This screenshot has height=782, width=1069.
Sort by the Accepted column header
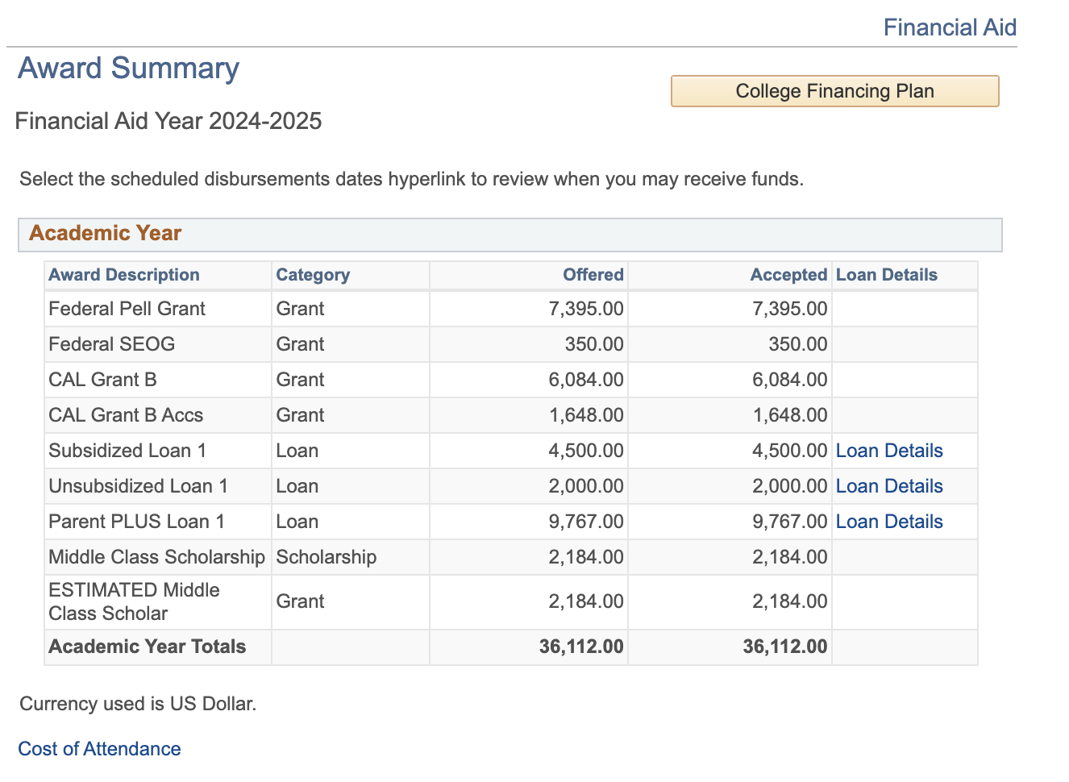(x=788, y=275)
